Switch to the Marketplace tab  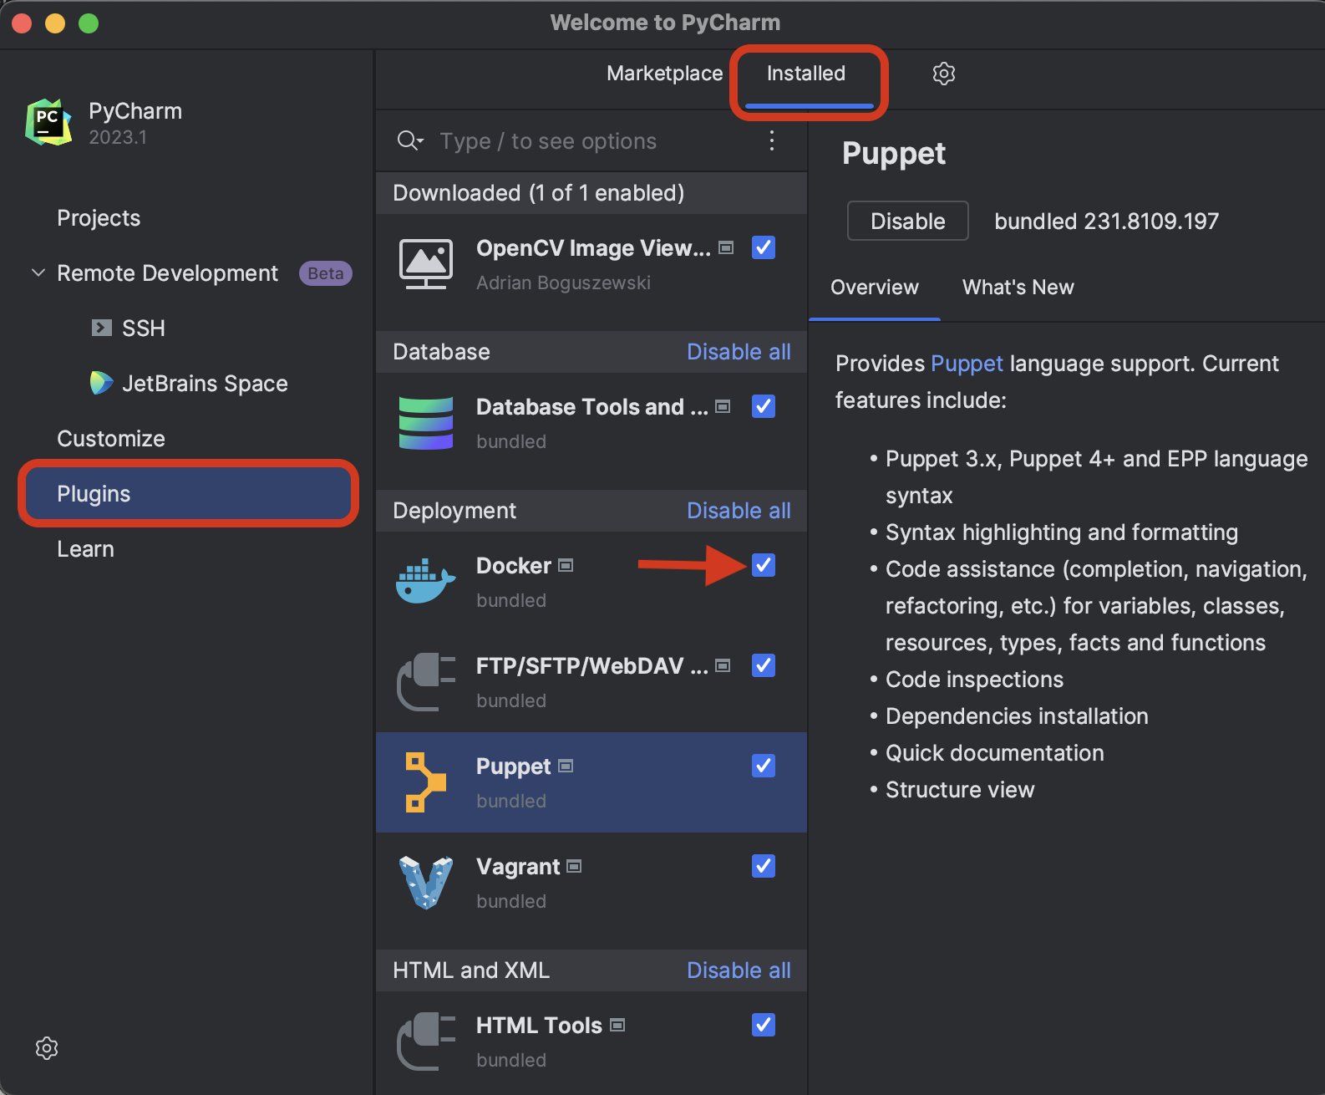coord(664,74)
